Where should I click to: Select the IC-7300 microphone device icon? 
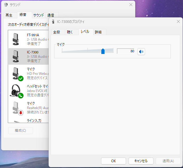click(16, 56)
